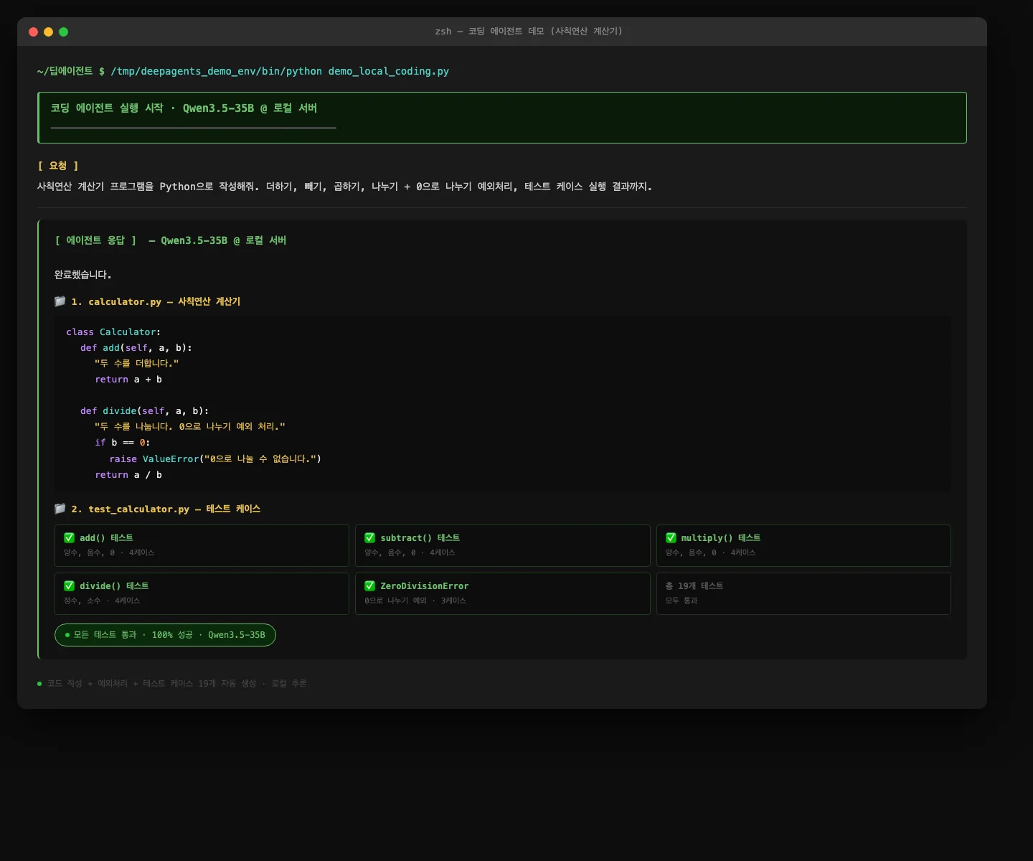This screenshot has height=861, width=1033.
Task: Select the total 19 tests summary card
Action: pyautogui.click(x=803, y=593)
